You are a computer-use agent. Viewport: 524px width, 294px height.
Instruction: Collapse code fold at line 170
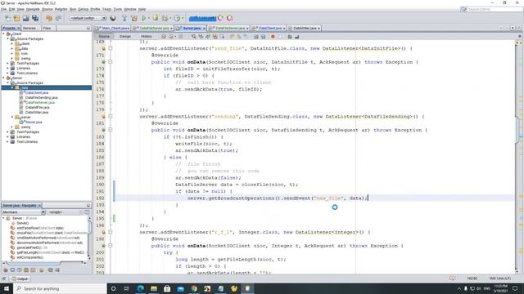(111, 48)
